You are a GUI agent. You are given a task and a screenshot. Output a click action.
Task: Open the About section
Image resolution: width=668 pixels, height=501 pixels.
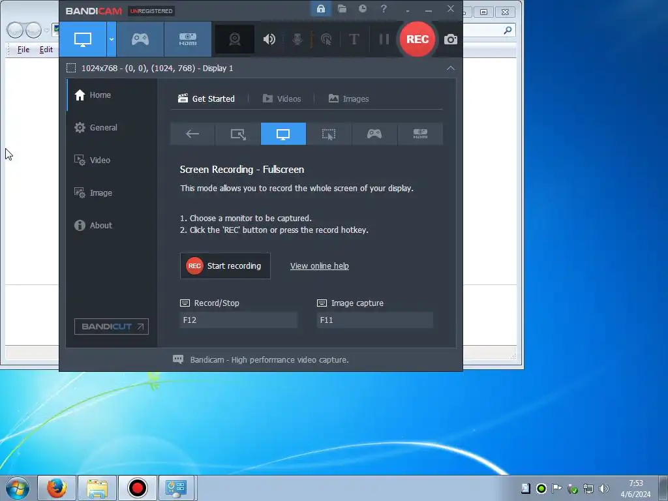point(112,225)
